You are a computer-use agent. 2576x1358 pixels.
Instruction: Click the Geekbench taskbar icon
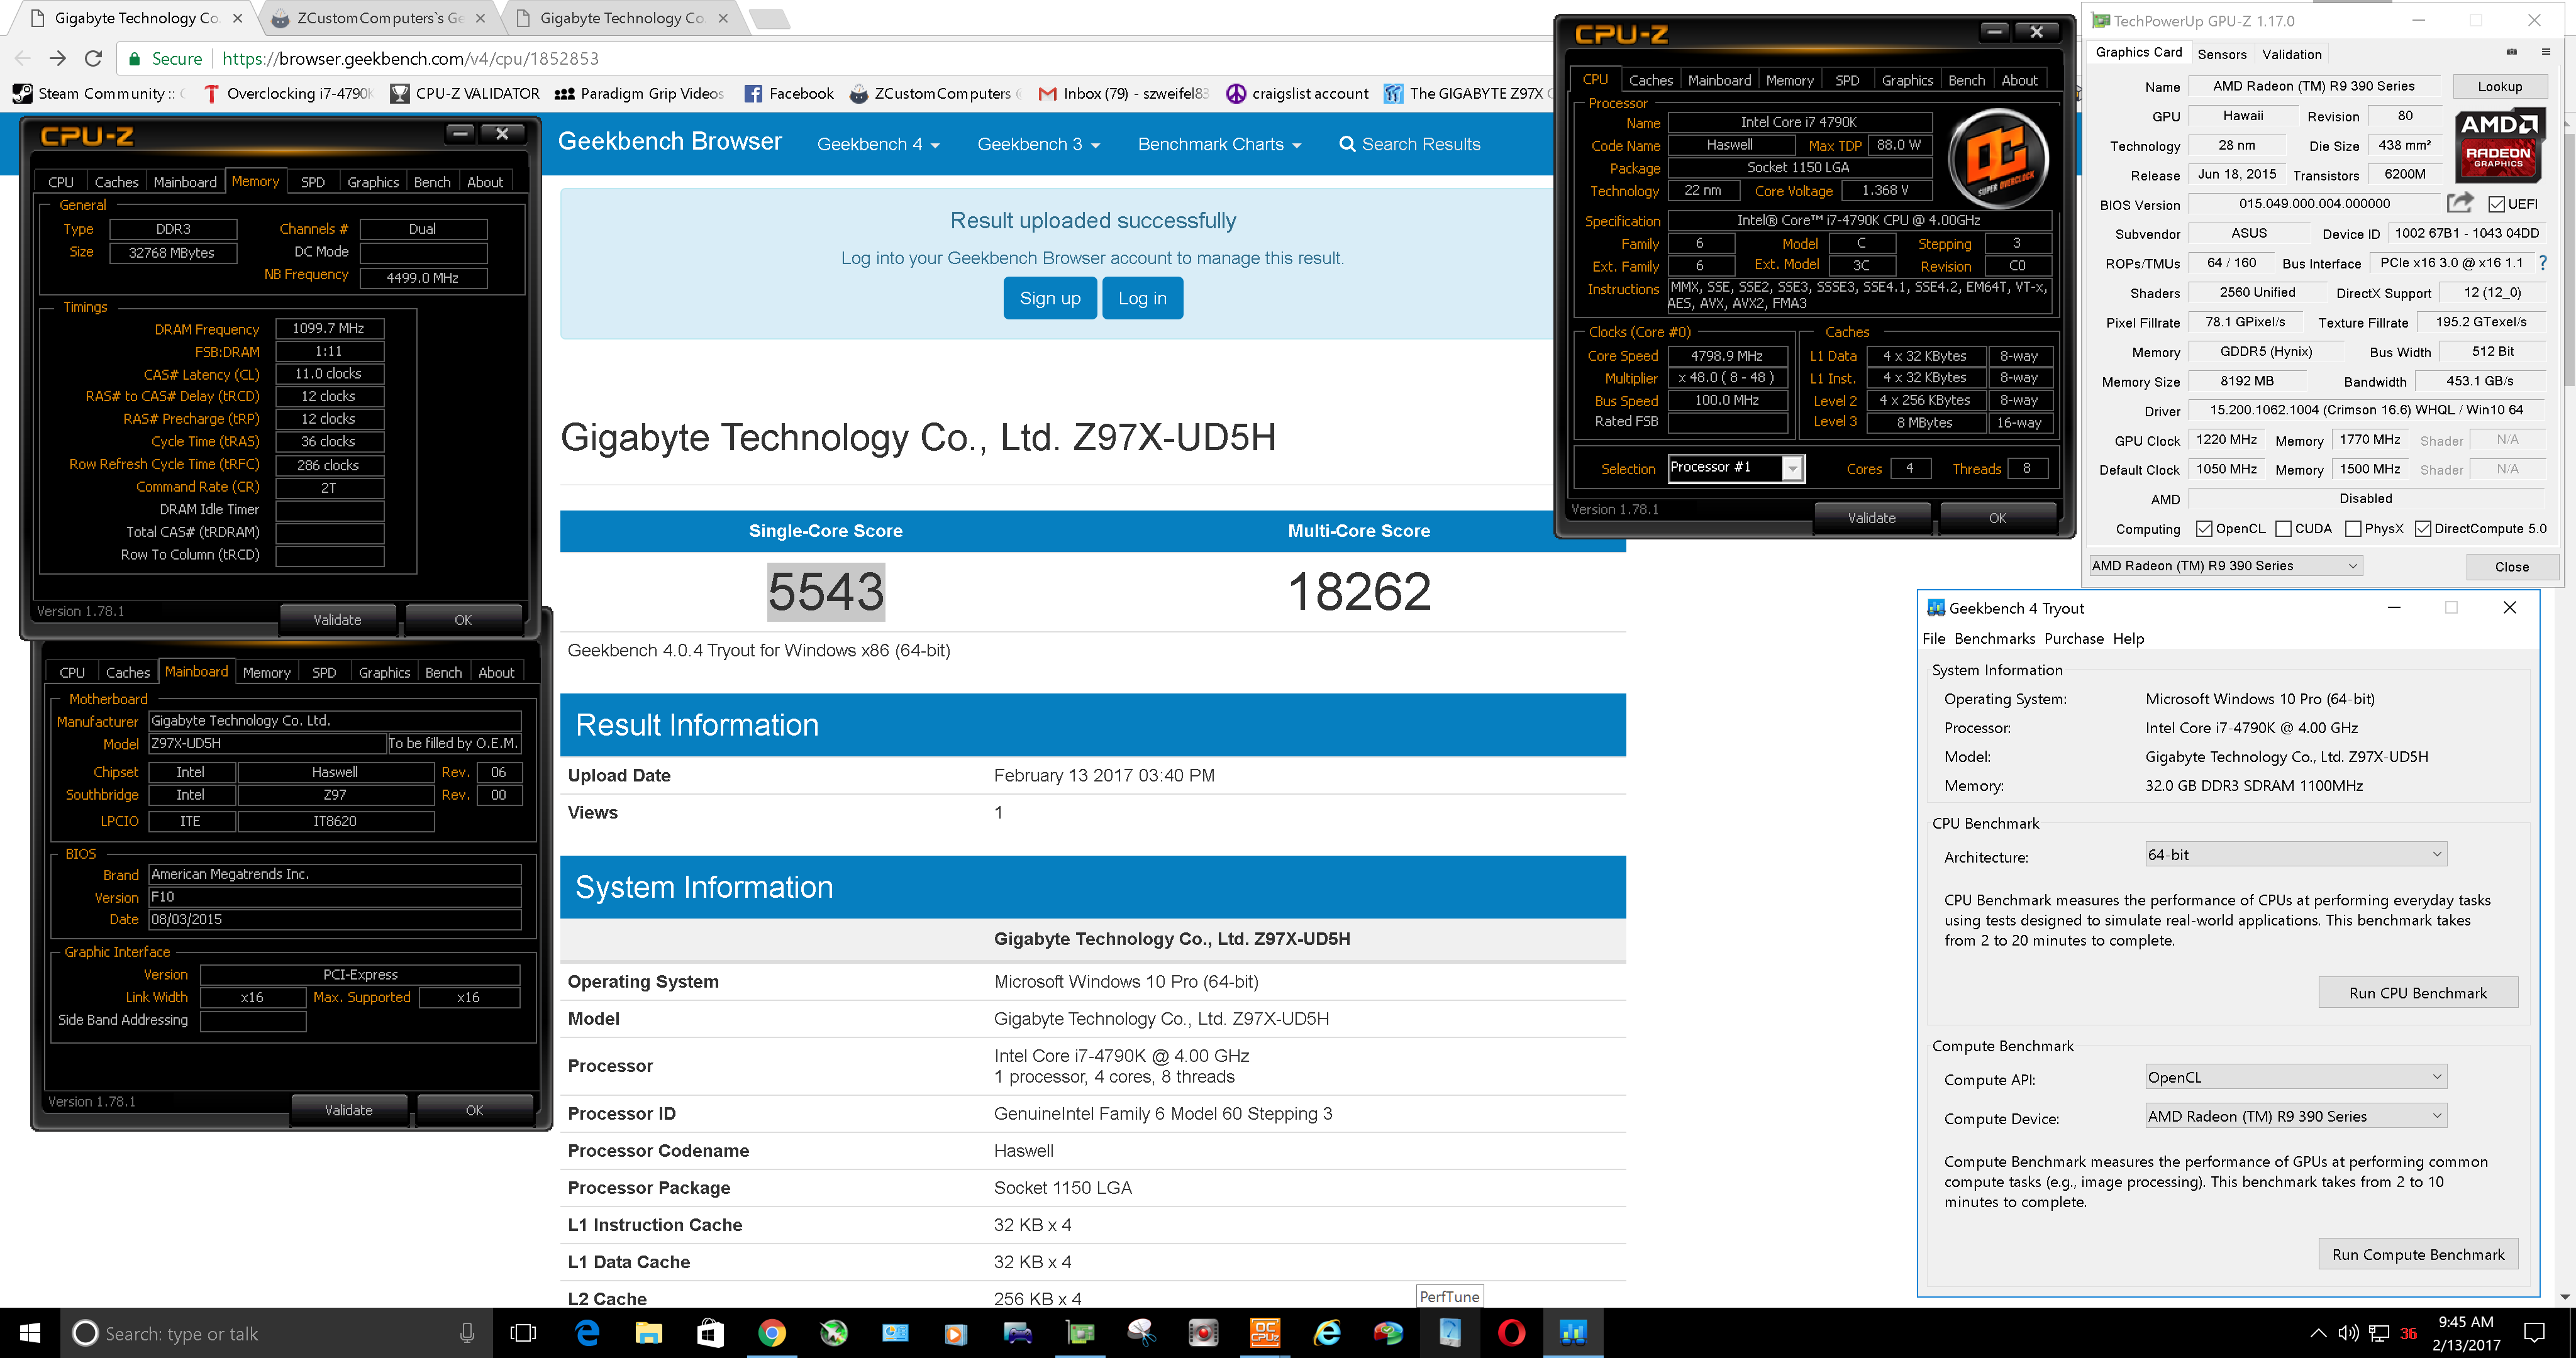tap(1573, 1333)
